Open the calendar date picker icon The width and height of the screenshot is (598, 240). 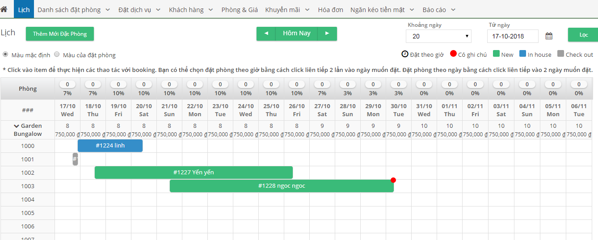point(549,36)
